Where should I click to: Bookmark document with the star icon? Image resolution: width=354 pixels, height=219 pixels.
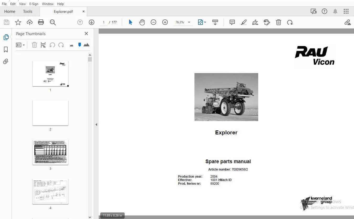tap(18, 22)
